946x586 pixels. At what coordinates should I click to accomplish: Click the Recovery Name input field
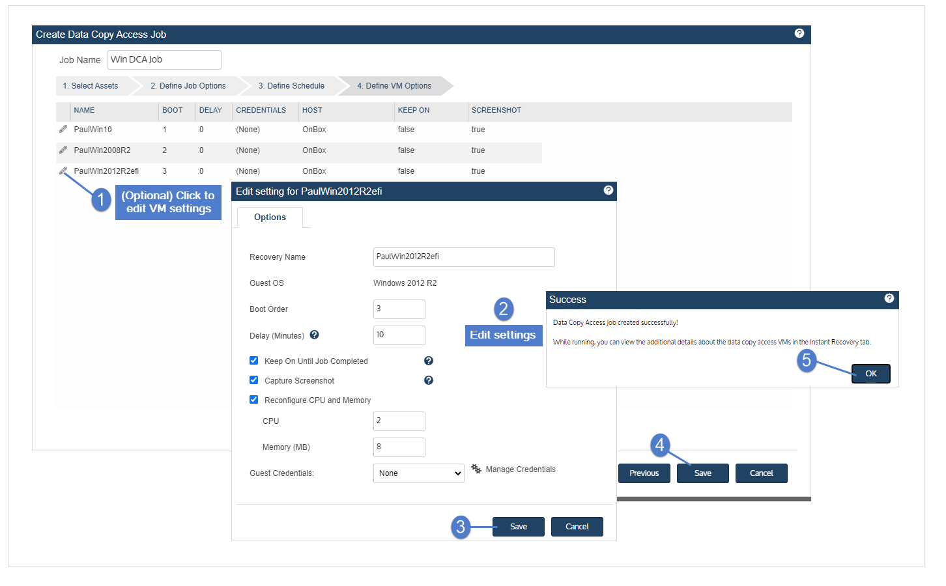point(464,257)
